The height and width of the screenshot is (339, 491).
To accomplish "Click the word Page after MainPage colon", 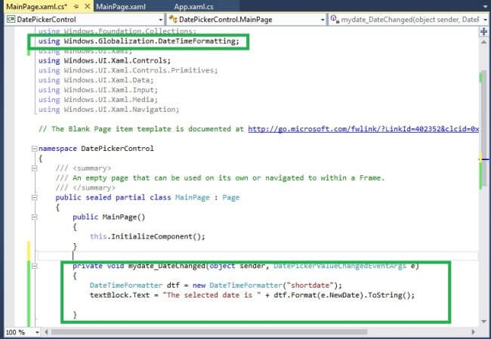I will (x=231, y=198).
